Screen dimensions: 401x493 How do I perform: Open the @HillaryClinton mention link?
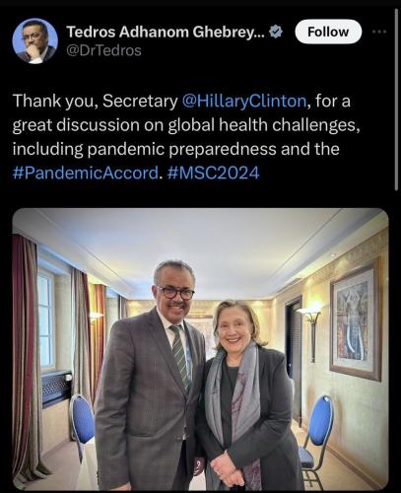[x=244, y=101]
